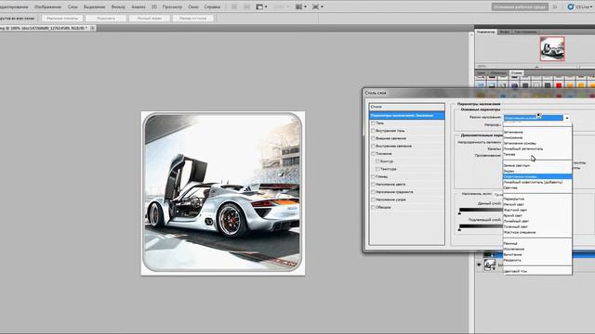Click the Подогнать button

[x=106, y=19]
